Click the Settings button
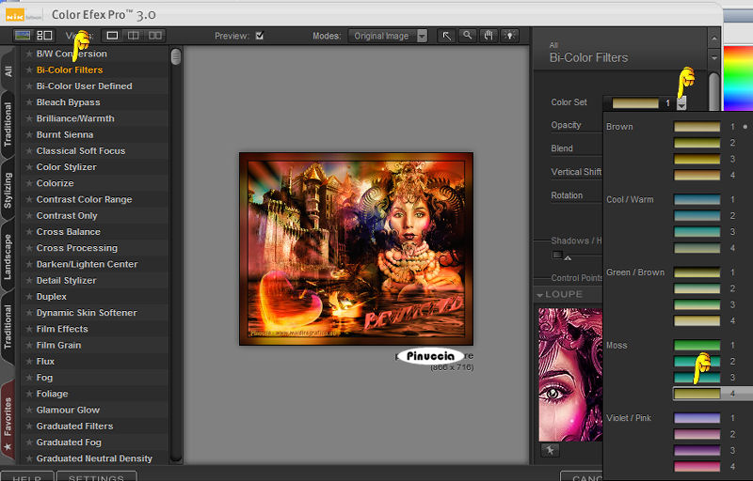753x481 pixels. pyautogui.click(x=96, y=477)
